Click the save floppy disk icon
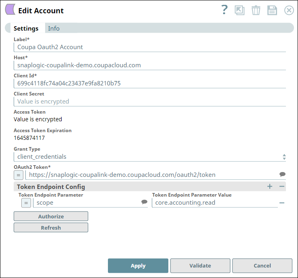Screen dimensions: 298x278 (272, 10)
